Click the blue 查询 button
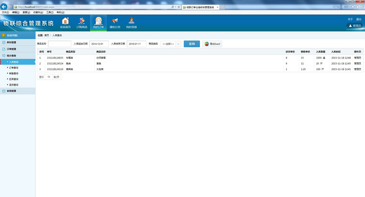This screenshot has height=197, width=365. coord(192,44)
